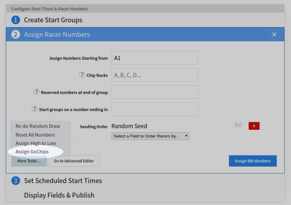Viewport: 291px width, 205px height.
Task: Click Go to Advanced Editor button
Action: click(74, 161)
